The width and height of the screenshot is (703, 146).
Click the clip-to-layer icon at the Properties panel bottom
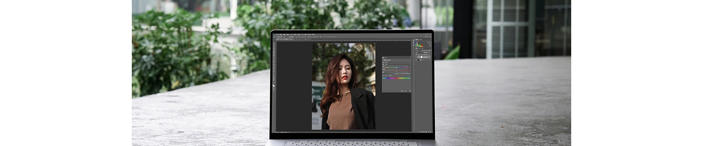tap(401, 91)
